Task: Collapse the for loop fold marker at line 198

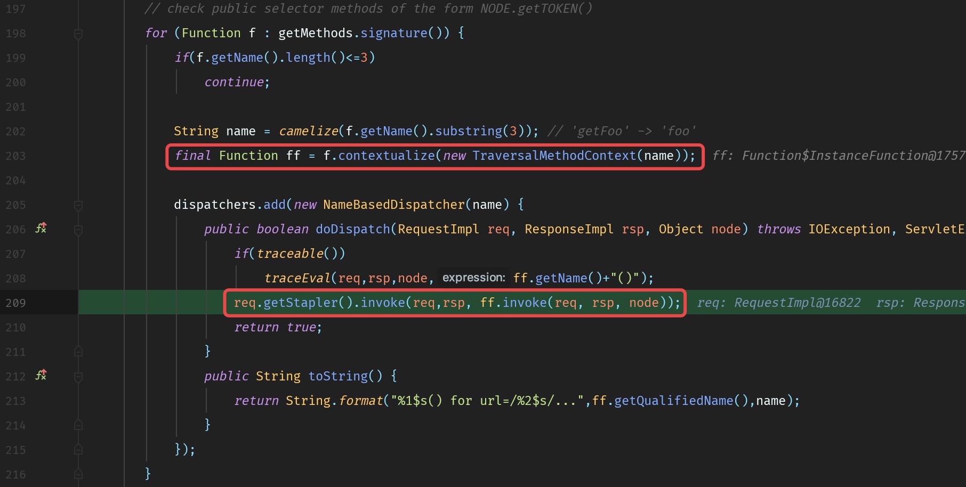Action: coord(78,34)
